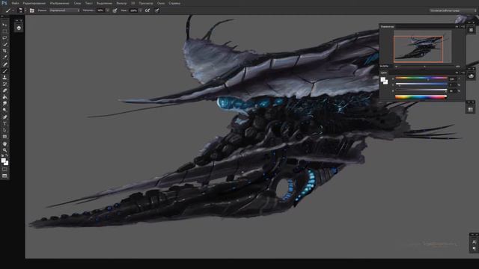The width and height of the screenshot is (479, 269).
Task: Select the Brush tool in the toolbox
Action: pyautogui.click(x=4, y=71)
